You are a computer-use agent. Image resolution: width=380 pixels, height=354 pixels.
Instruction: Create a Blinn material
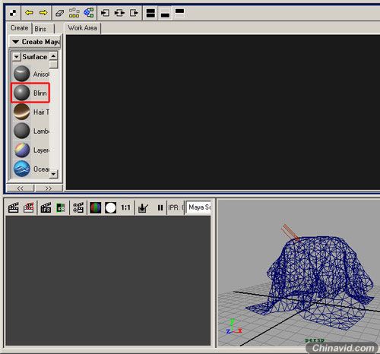(x=30, y=93)
